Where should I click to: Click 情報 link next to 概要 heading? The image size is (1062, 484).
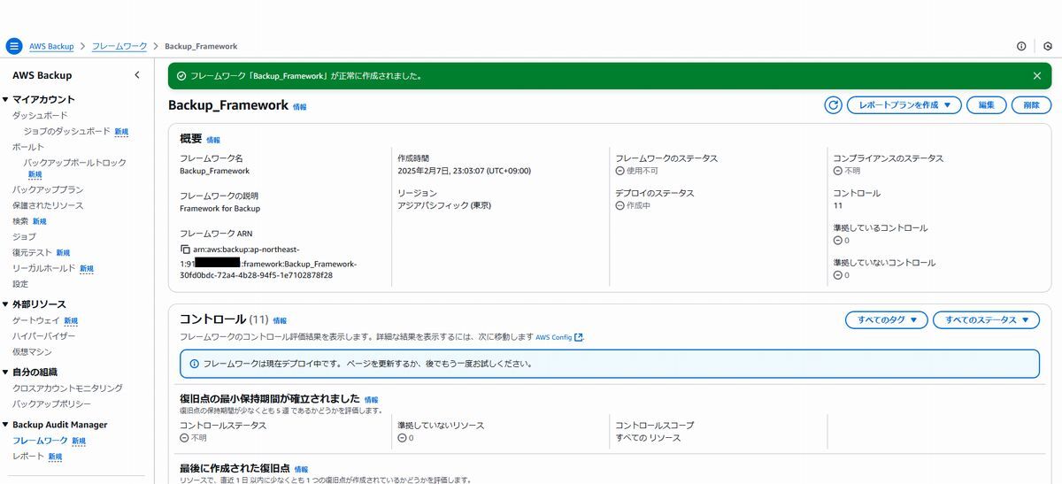click(x=213, y=140)
